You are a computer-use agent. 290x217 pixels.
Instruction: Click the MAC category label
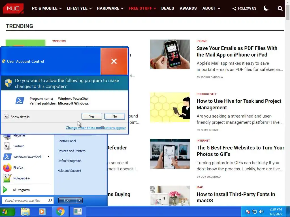200,187
